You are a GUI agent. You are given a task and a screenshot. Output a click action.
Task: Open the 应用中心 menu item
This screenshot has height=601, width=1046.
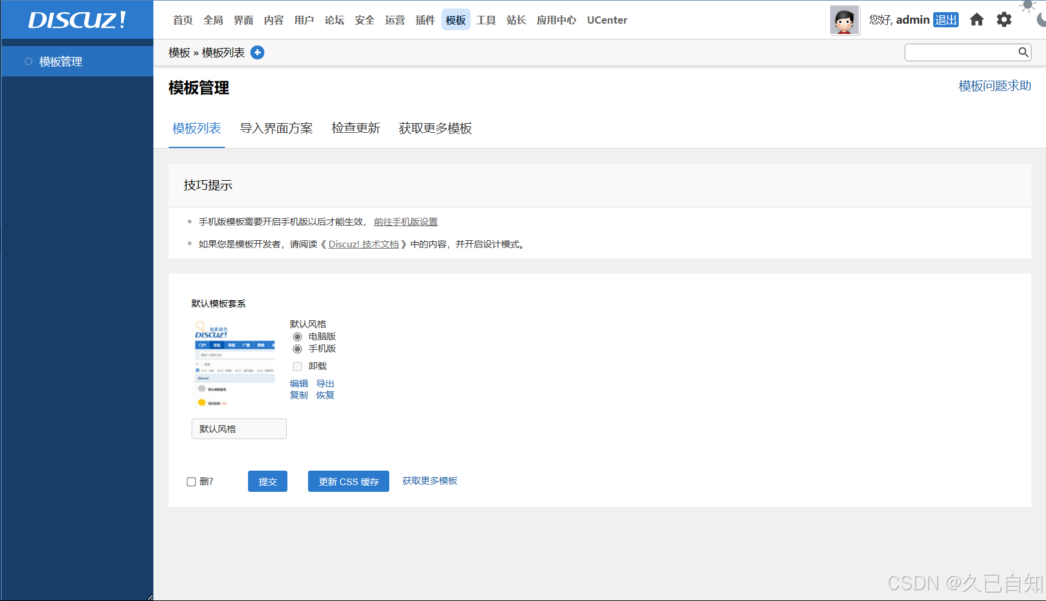click(555, 19)
